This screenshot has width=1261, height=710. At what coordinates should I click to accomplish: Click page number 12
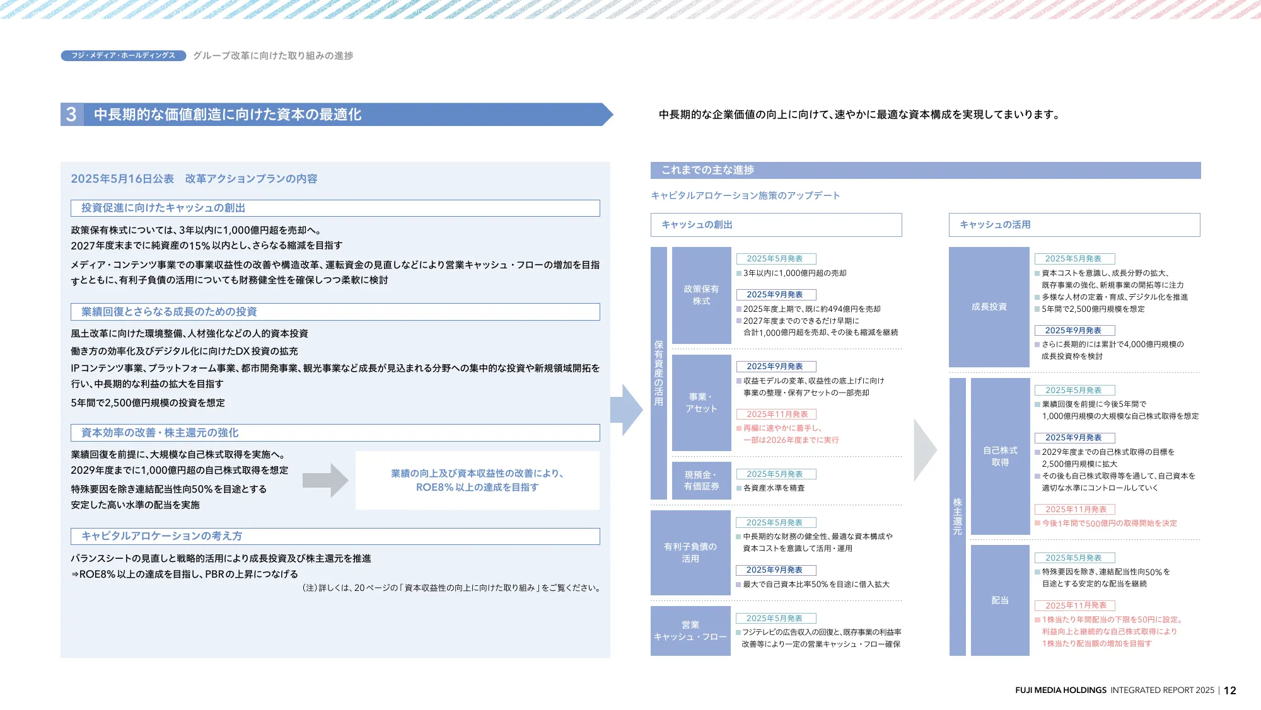point(1230,690)
